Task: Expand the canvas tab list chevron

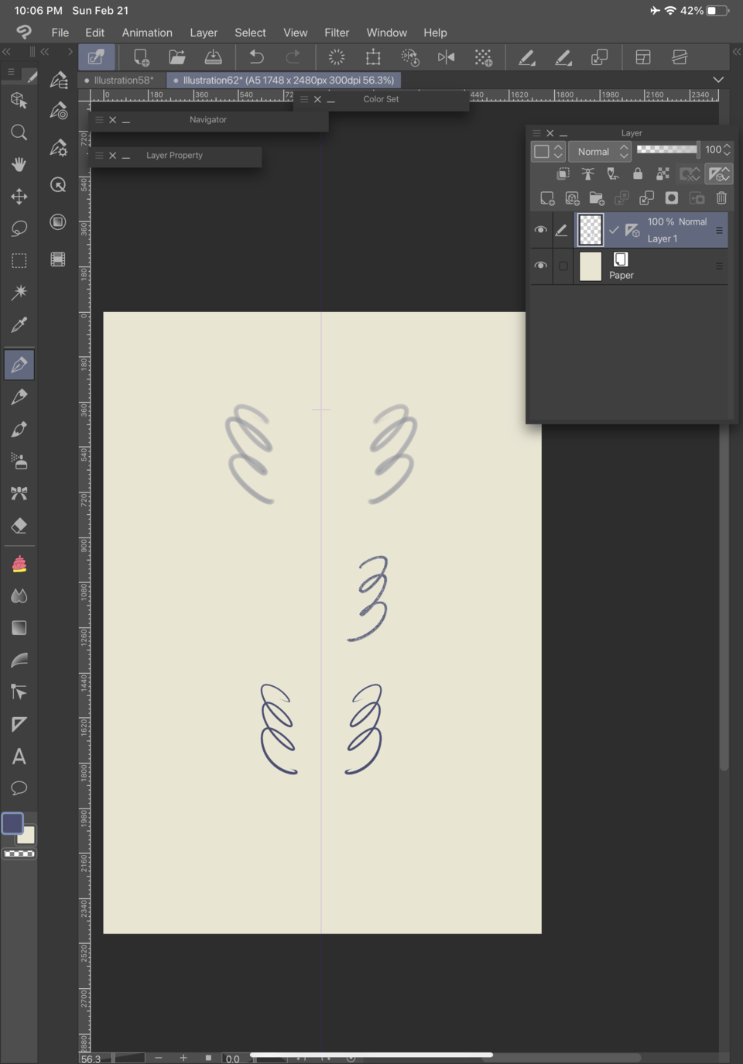Action: click(x=718, y=80)
